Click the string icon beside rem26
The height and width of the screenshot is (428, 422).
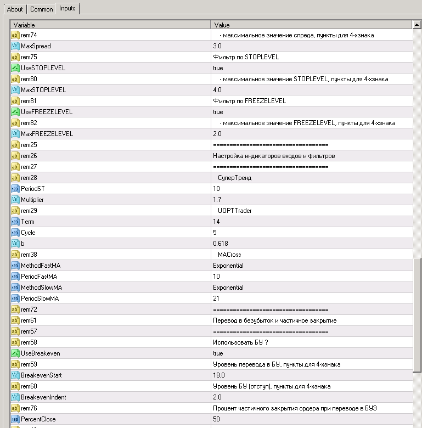[x=15, y=156]
